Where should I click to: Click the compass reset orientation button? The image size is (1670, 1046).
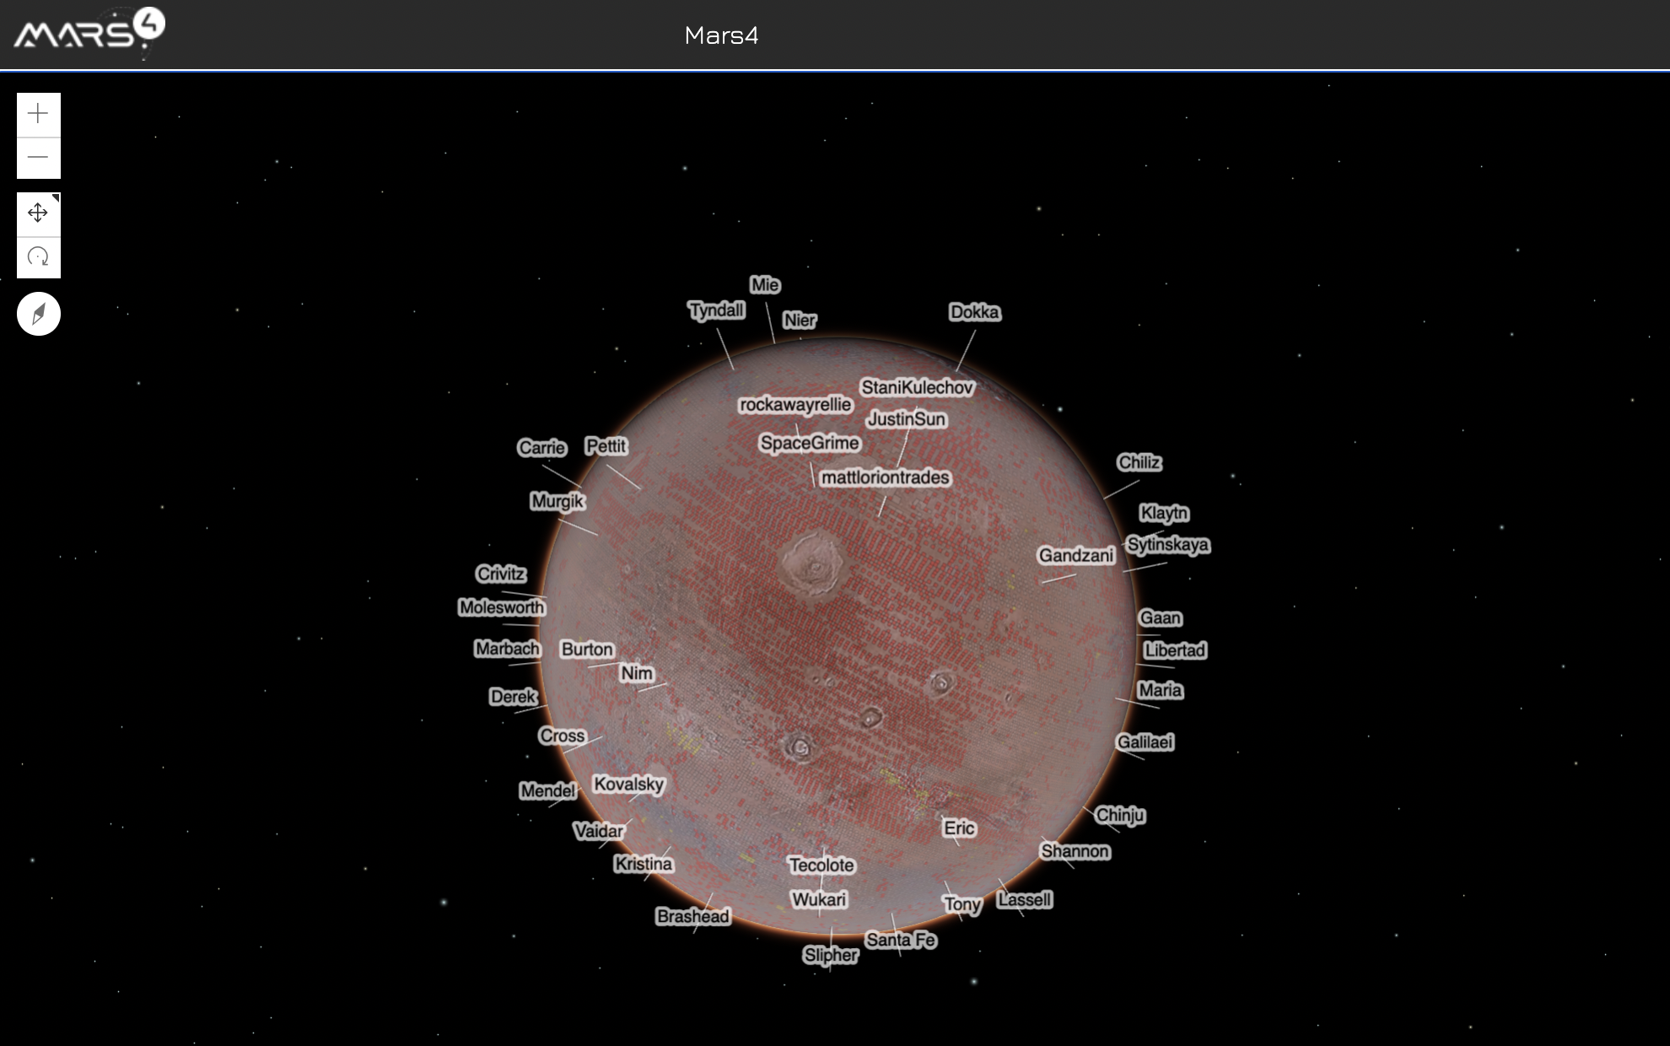tap(39, 314)
